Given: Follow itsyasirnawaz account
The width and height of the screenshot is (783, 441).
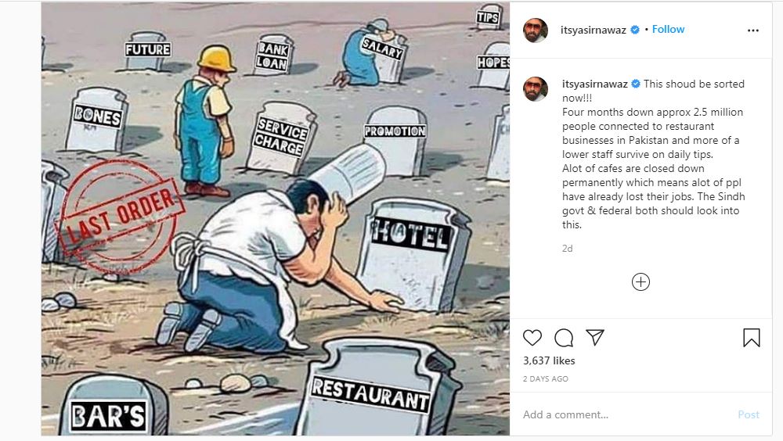Looking at the screenshot, I should click(x=668, y=30).
